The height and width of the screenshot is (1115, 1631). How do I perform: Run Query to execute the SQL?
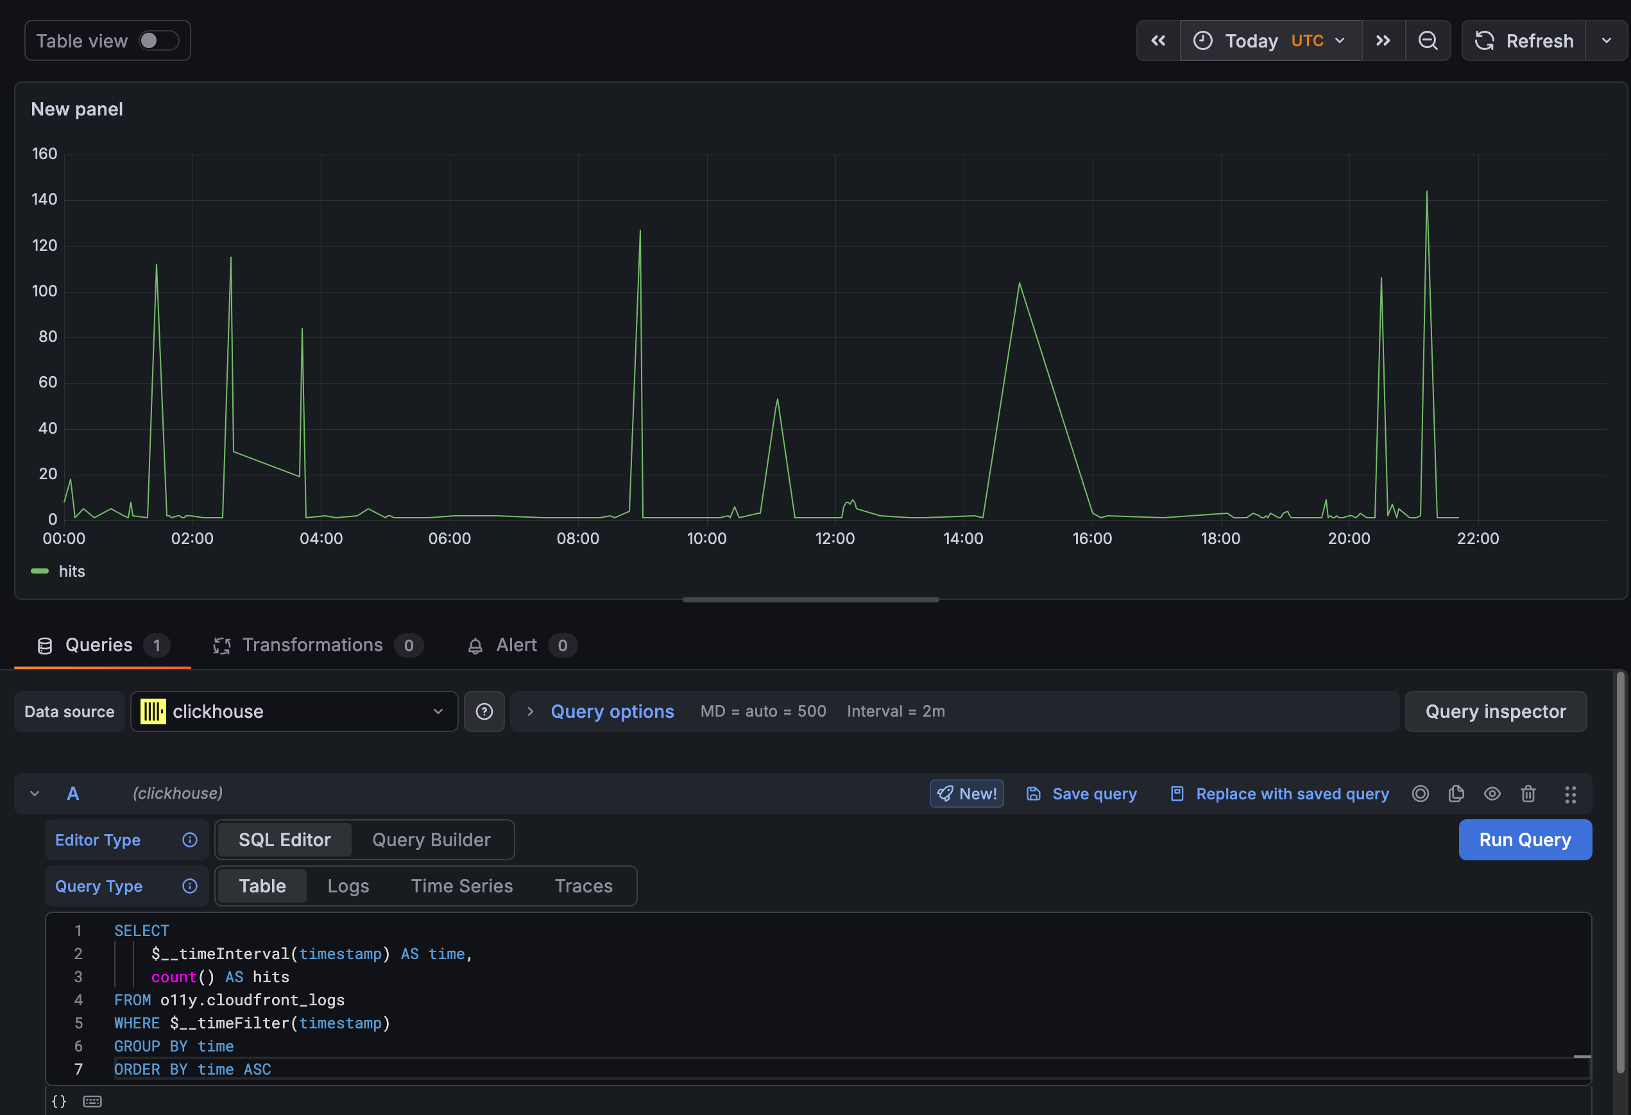click(x=1524, y=839)
